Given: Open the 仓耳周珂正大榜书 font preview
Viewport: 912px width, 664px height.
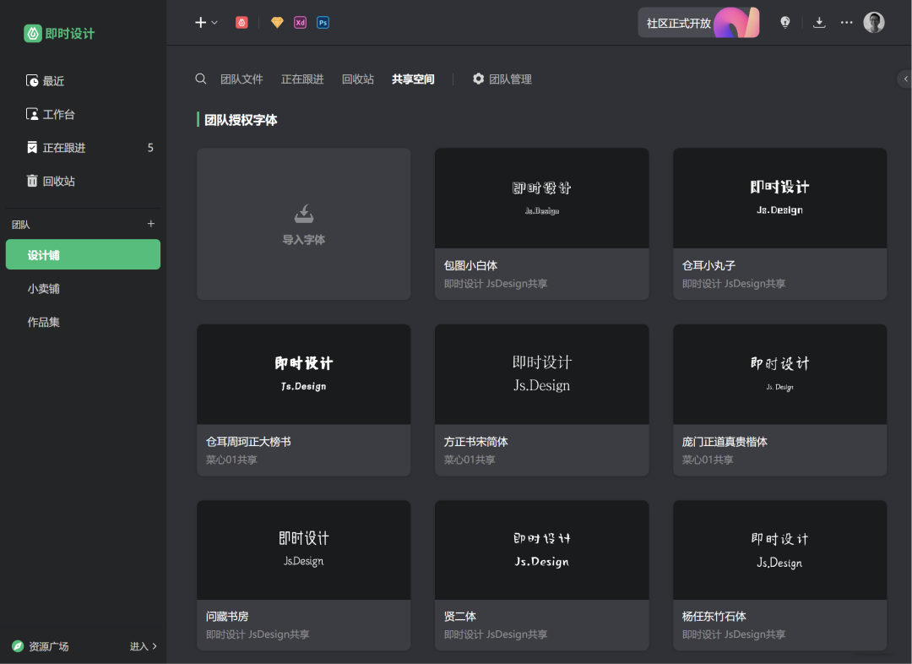Looking at the screenshot, I should pos(304,374).
